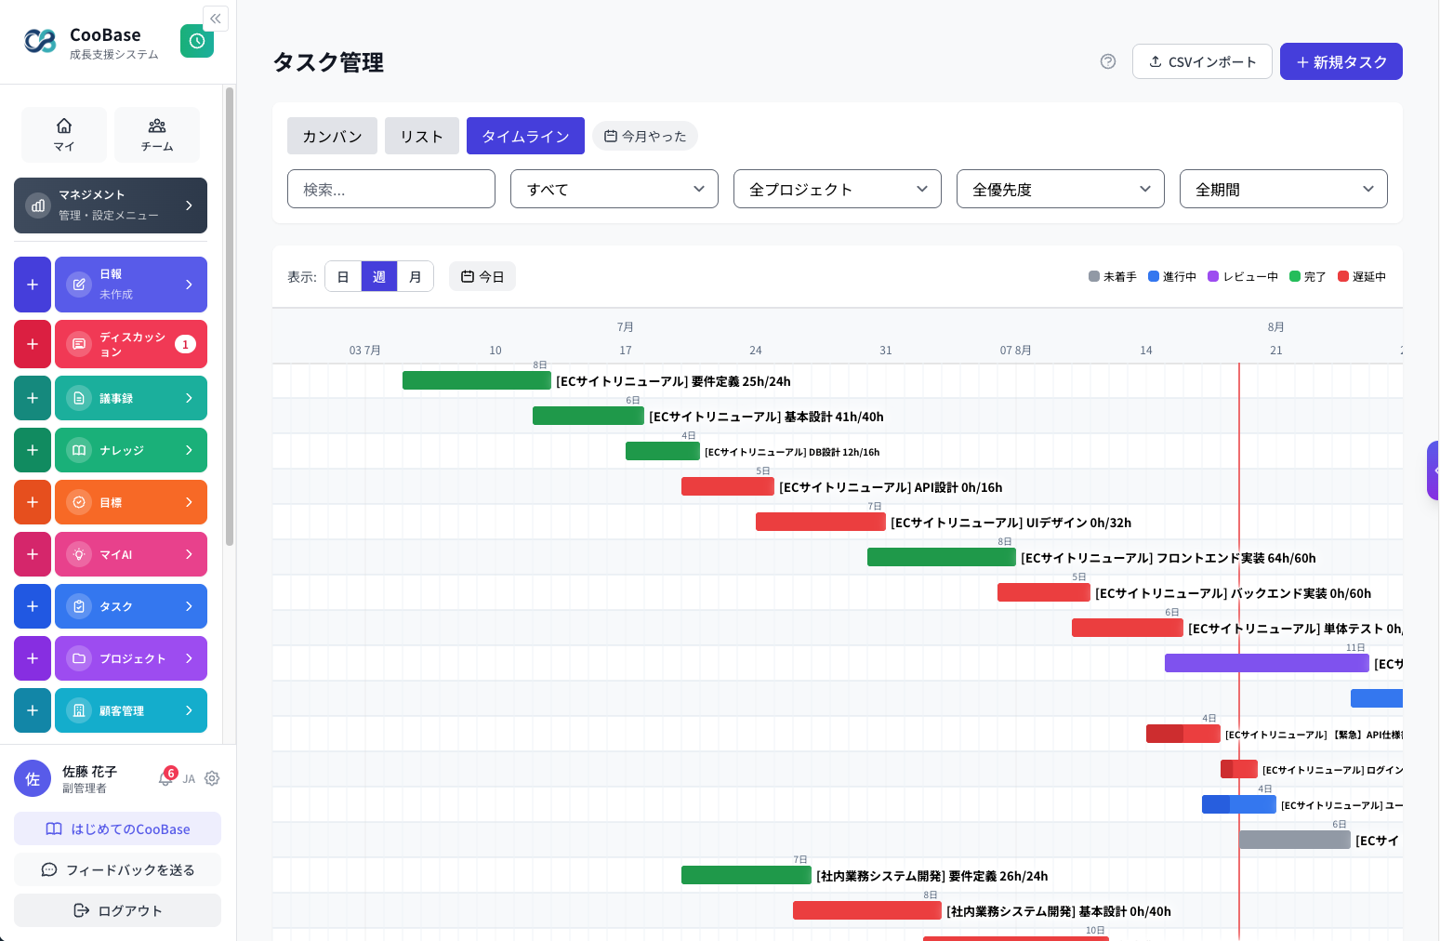Click the sidebar vertical scrollbar

click(x=230, y=316)
